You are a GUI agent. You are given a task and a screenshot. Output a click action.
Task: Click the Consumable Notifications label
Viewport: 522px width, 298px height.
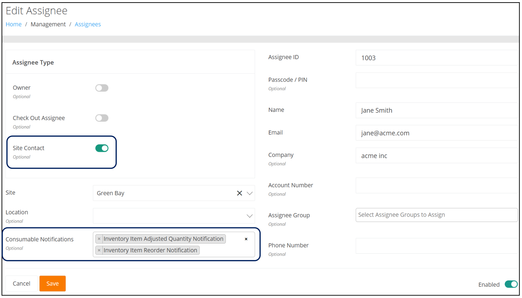[40, 239]
